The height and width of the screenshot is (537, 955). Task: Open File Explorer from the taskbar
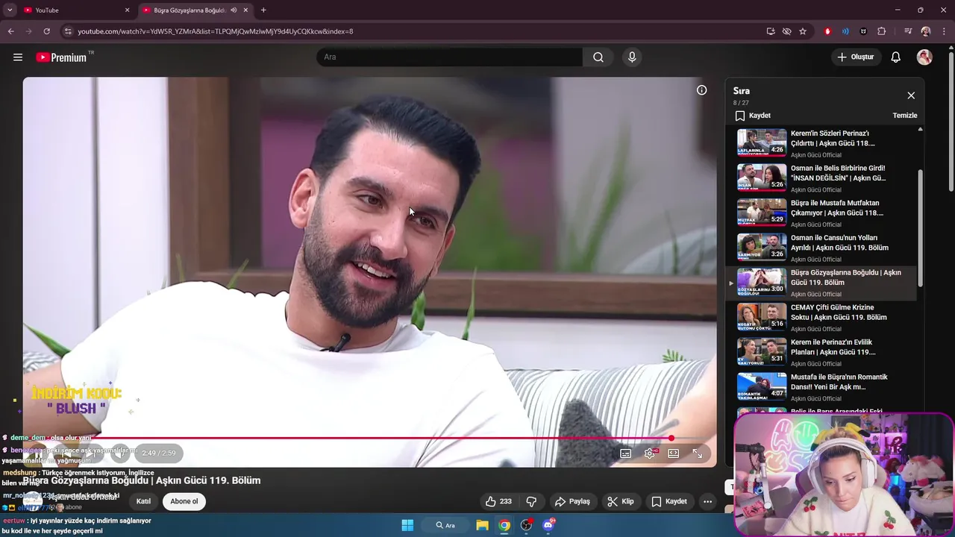point(482,525)
